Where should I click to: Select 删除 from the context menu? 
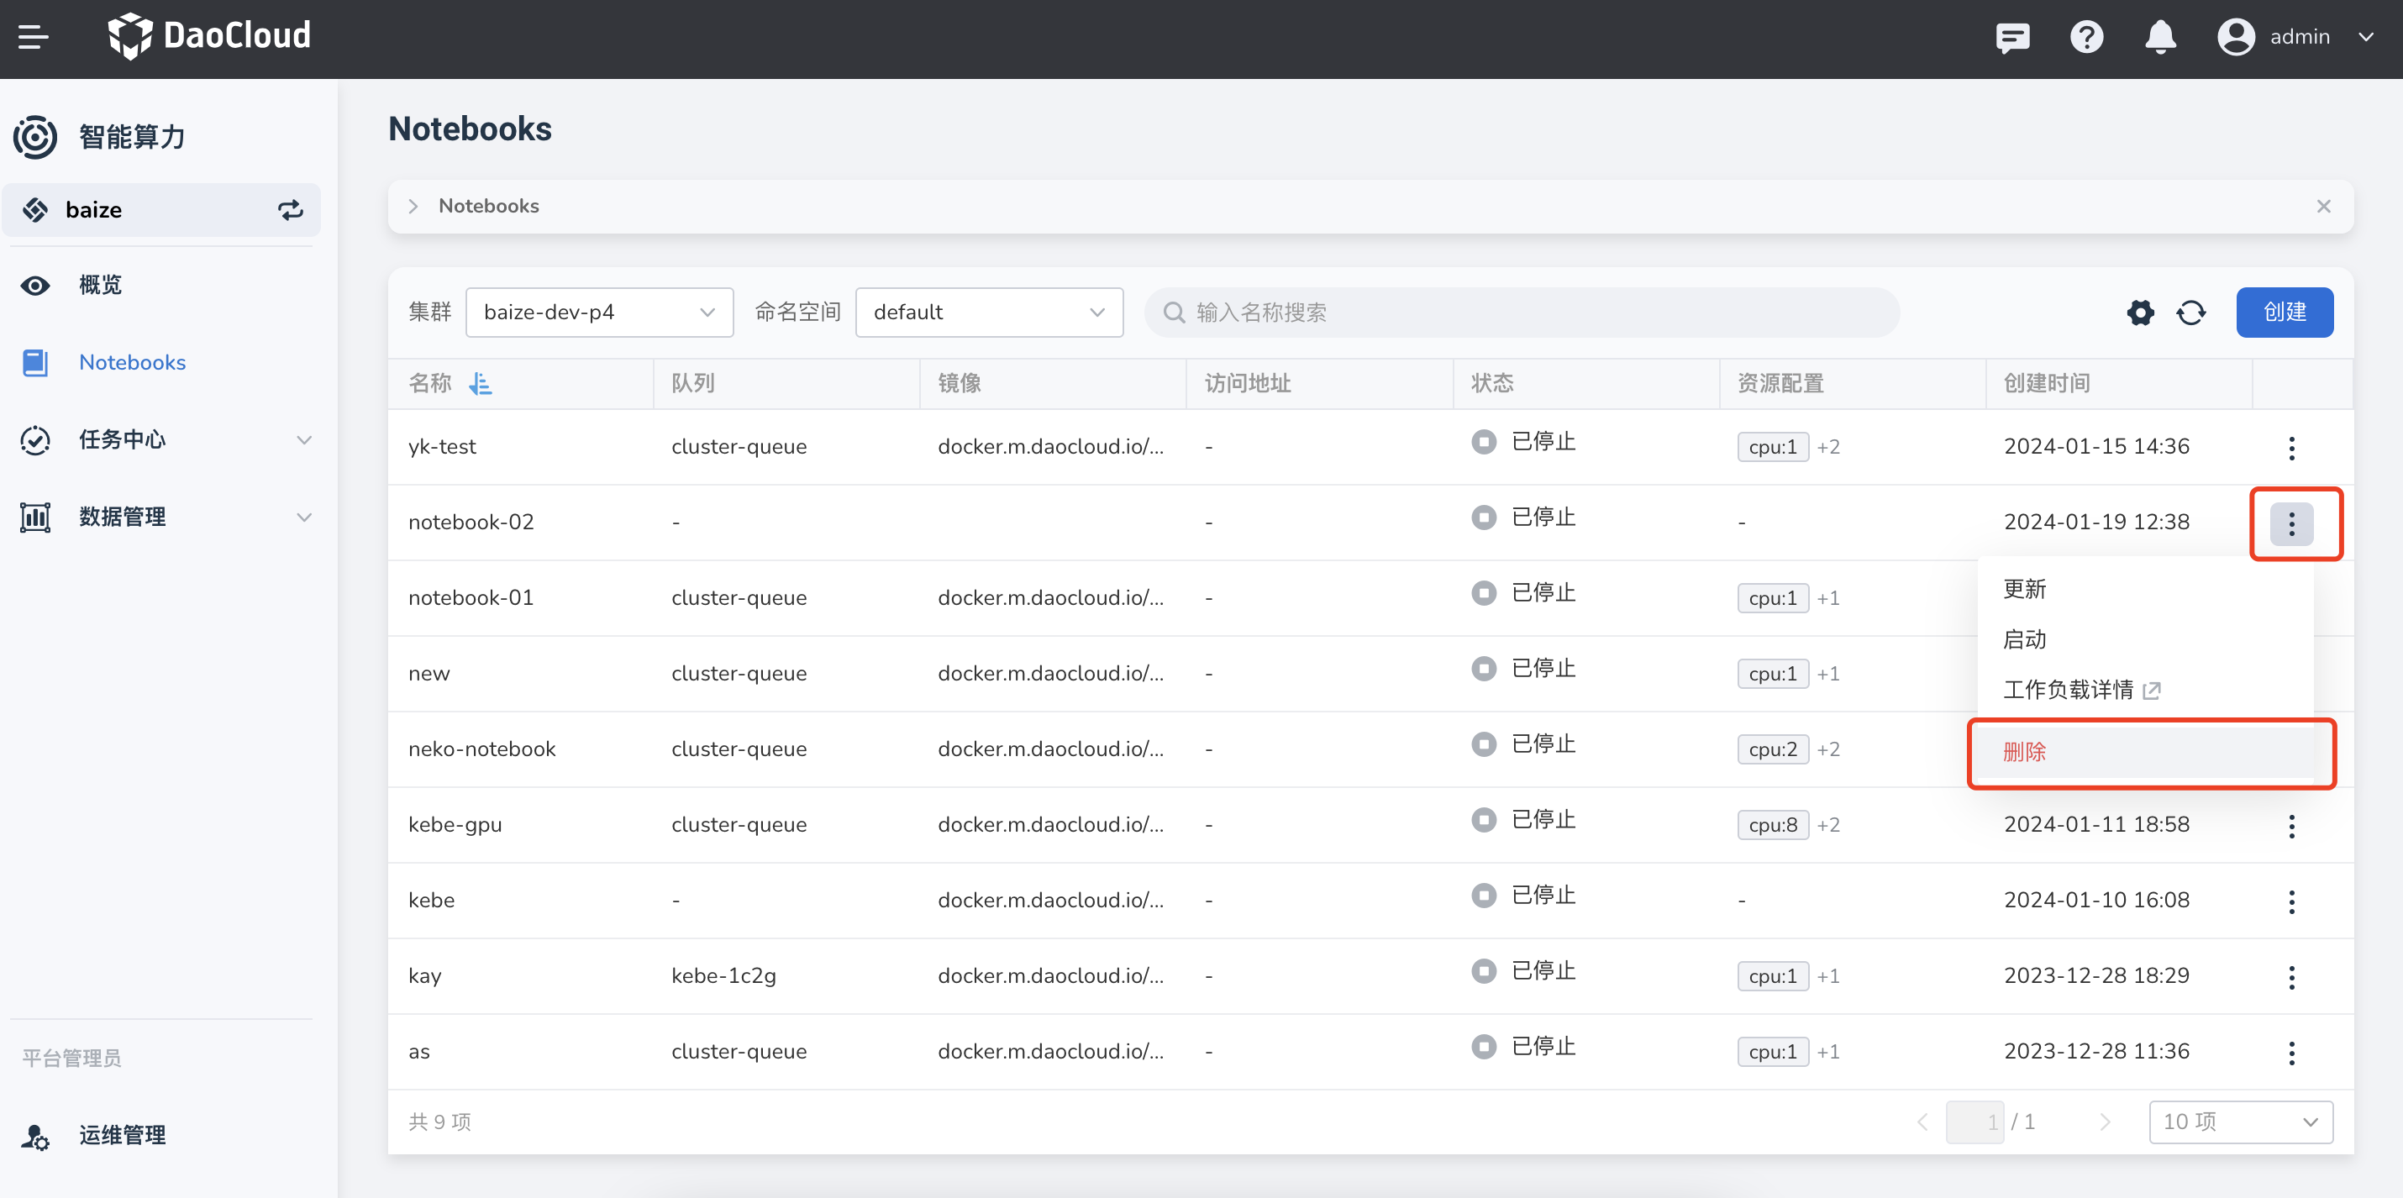[x=2024, y=752]
